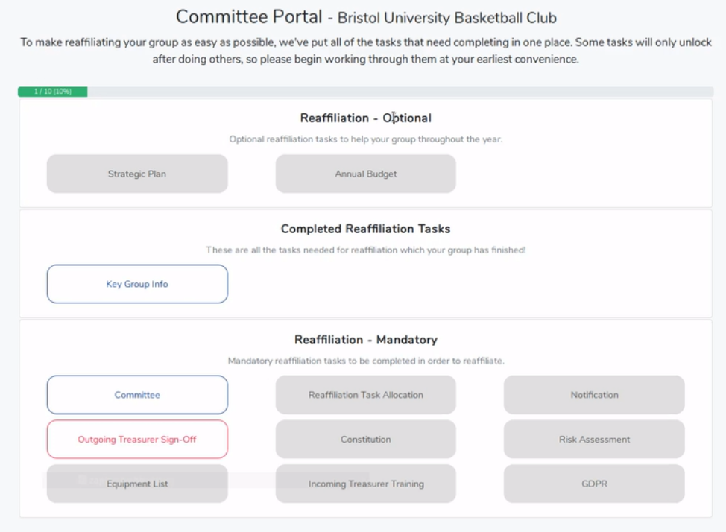Click the Reaffiliation - Optional section heading

coord(366,118)
